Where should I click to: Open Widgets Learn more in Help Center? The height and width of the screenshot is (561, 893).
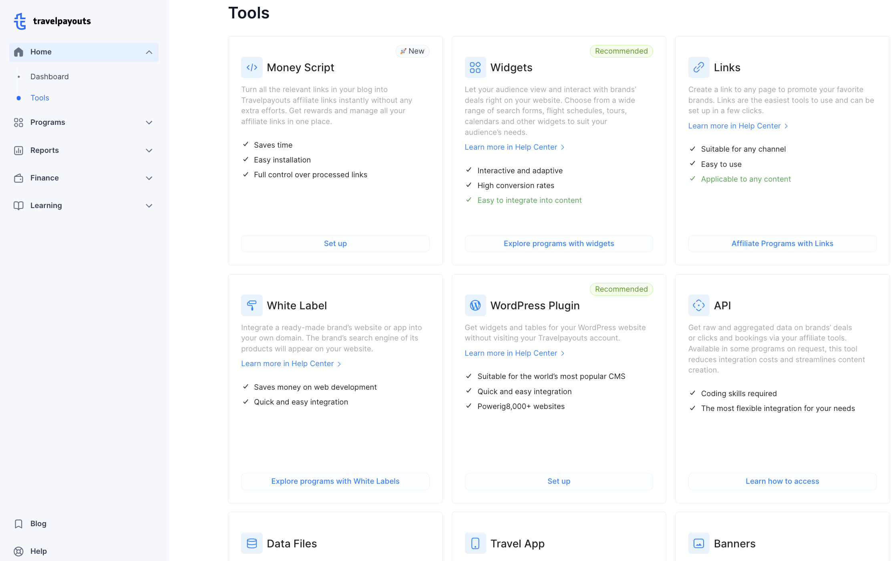(515, 147)
